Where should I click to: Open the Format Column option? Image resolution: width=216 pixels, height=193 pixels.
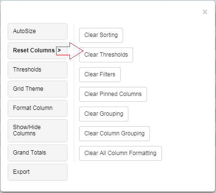click(x=37, y=108)
